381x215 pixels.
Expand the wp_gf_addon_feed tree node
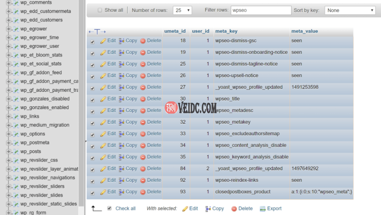coord(8,73)
